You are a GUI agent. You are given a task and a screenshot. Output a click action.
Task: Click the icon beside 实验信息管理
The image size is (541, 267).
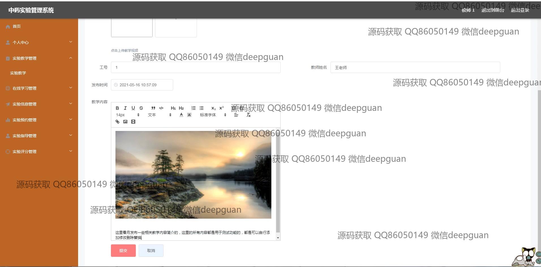[x=8, y=104]
